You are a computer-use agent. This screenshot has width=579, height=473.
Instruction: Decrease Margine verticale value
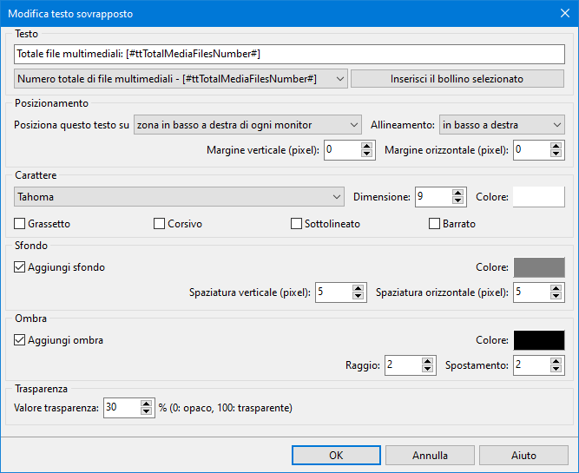(x=366, y=154)
